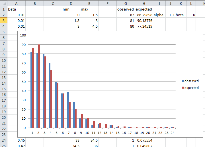Click cell with value 86.29898

pyautogui.click(x=144, y=15)
